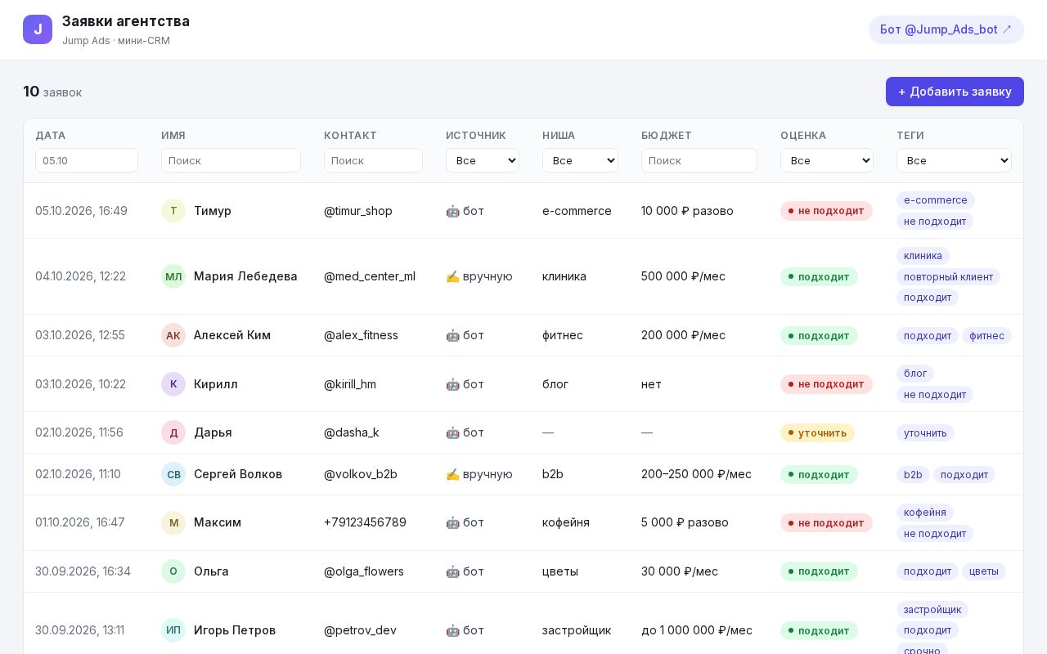Viewport: 1047px width, 654px height.
Task: Click the застройщик tag chip
Action: tap(932, 610)
